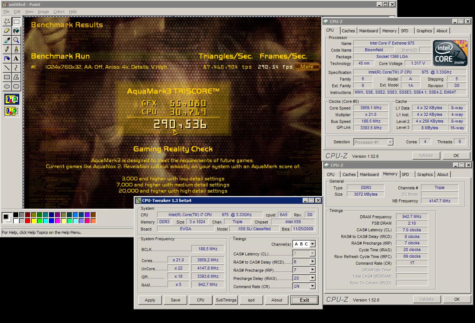The image size is (475, 323).
Task: Open the View menu in Paint
Action: click(x=29, y=12)
